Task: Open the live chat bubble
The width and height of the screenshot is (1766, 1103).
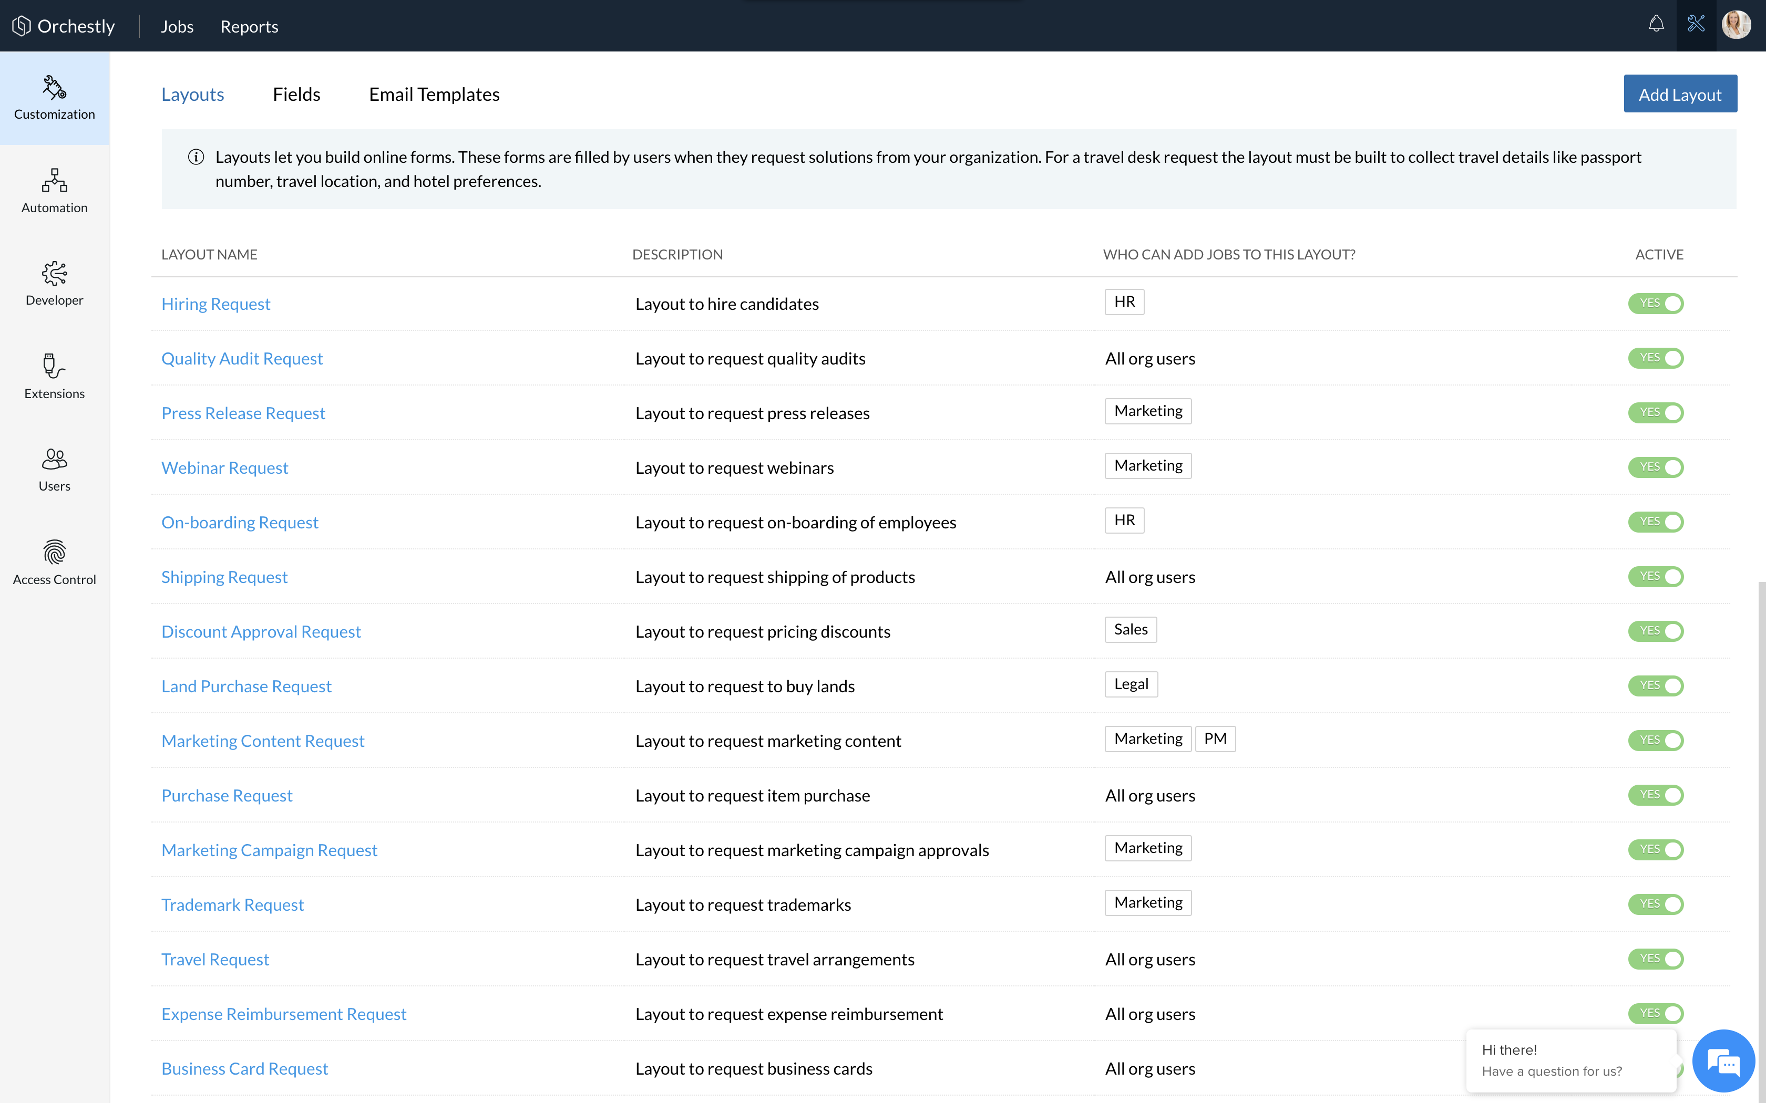Action: [1723, 1060]
